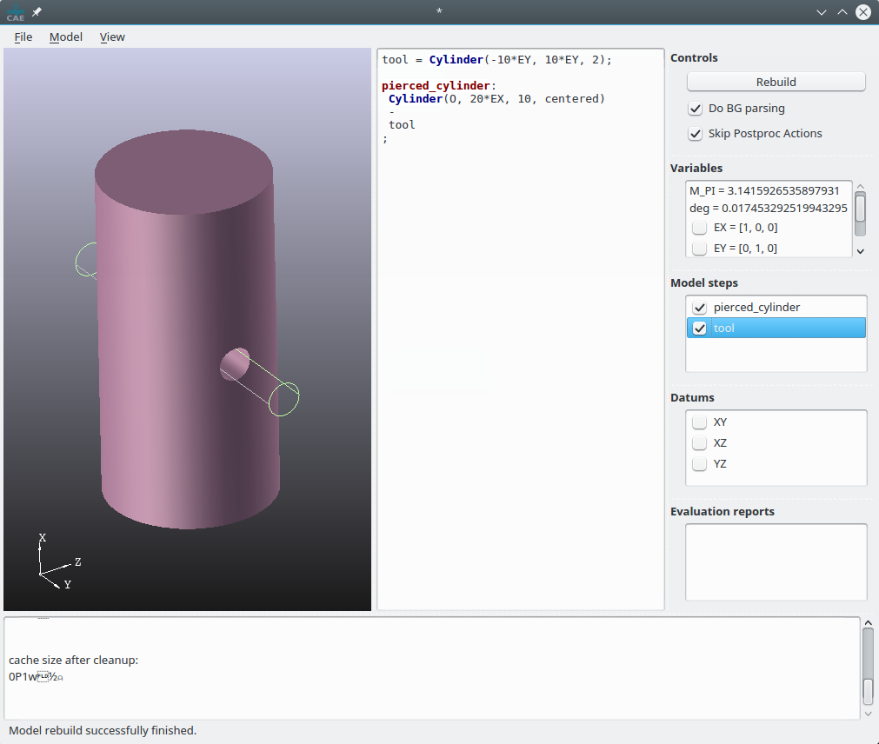
Task: Open the Model menu
Action: click(66, 37)
